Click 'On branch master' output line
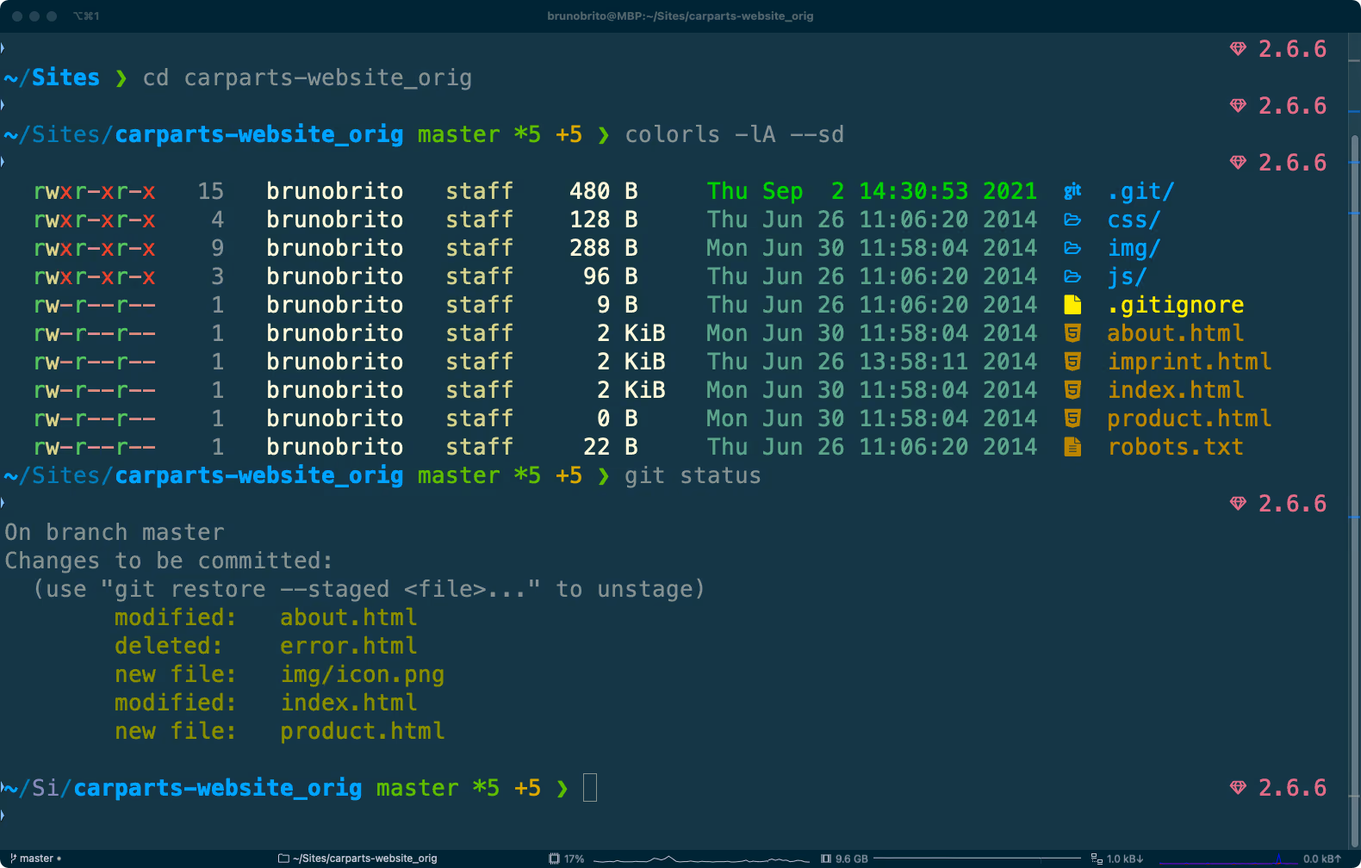Viewport: 1361px width, 868px height. [115, 532]
